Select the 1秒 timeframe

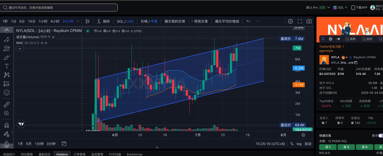click(5, 21)
